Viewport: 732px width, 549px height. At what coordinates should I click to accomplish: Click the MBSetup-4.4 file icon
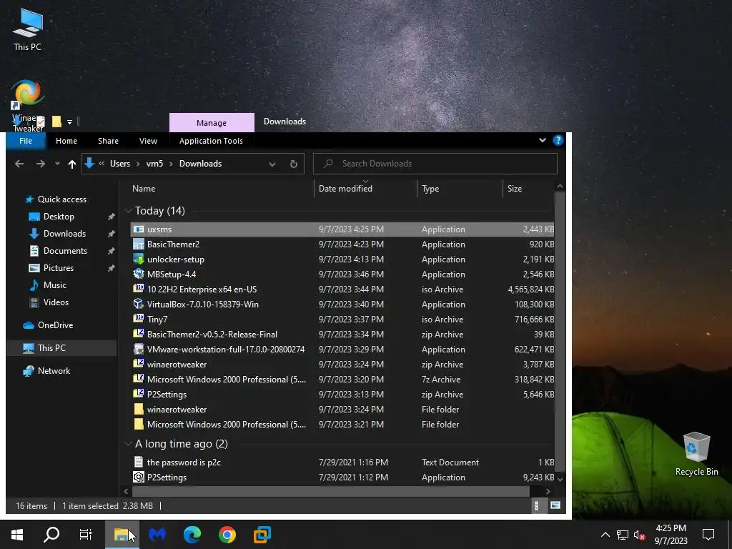click(139, 274)
